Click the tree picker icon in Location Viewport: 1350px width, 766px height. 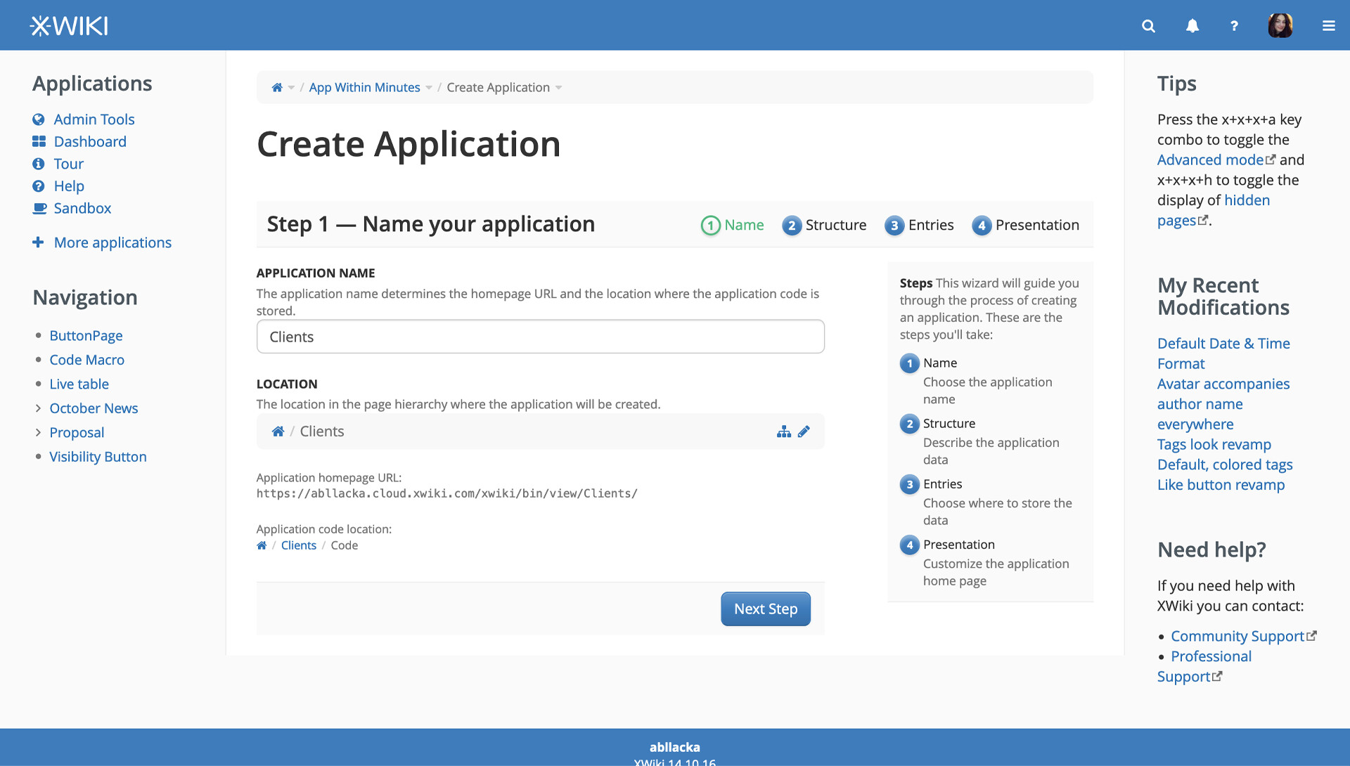point(783,431)
